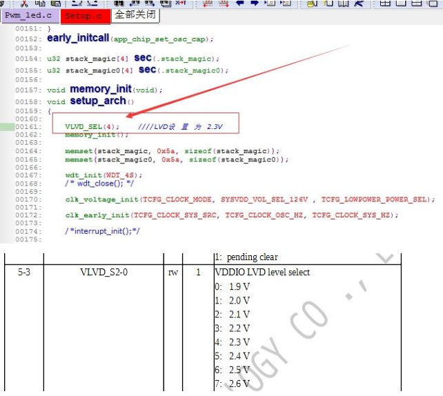
Task: Click wdt_init(WDT_4S) statement
Action: click(104, 175)
